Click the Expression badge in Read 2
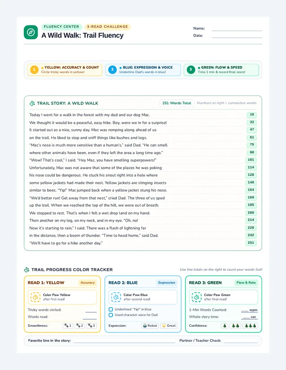 (x=167, y=283)
